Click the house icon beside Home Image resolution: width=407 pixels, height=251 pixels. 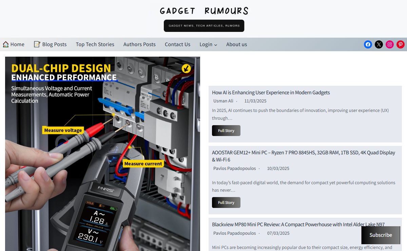click(6, 44)
